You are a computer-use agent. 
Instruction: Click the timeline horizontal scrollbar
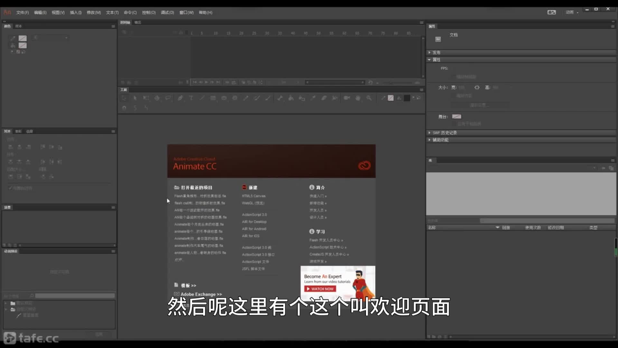coord(335,82)
